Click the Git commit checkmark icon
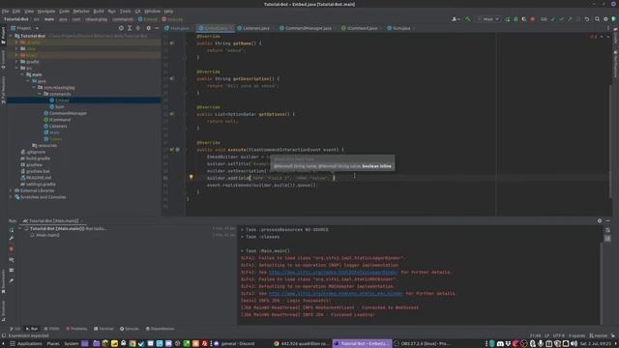The image size is (619, 348). 561,19
